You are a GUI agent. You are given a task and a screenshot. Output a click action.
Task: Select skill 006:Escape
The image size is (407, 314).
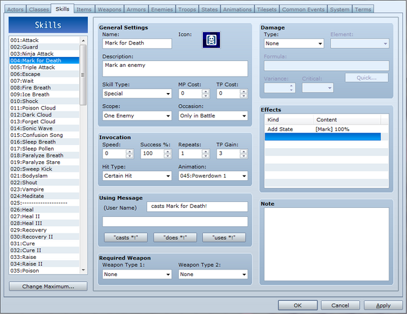coord(45,74)
